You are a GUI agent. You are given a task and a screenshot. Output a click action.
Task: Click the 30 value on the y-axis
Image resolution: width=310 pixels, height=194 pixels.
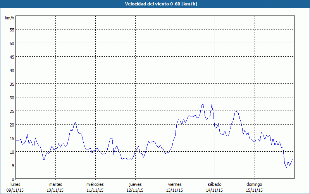12,97
